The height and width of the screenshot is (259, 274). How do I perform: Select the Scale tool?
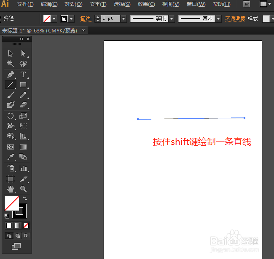[x=23, y=116]
